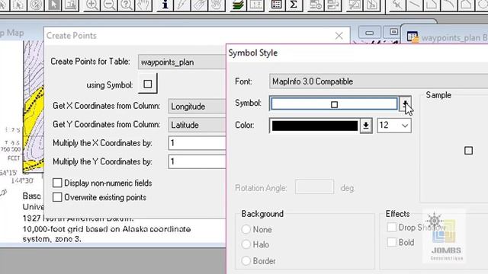
Task: Toggle Statistics window sigma icon
Action: (294, 5)
